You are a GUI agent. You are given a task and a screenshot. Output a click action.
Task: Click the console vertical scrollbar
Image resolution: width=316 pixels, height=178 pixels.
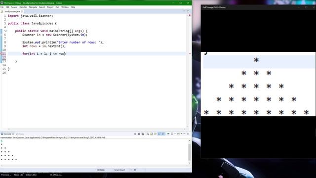[190, 152]
